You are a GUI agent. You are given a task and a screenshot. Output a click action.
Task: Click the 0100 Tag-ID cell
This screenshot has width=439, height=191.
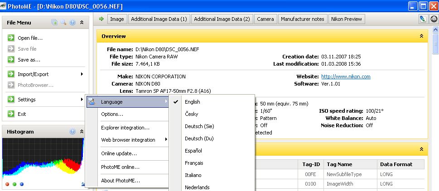[311, 184]
